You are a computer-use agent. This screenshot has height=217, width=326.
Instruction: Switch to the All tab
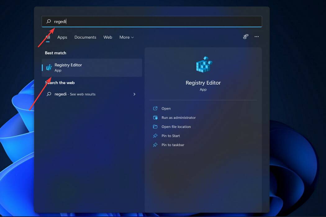coord(48,38)
